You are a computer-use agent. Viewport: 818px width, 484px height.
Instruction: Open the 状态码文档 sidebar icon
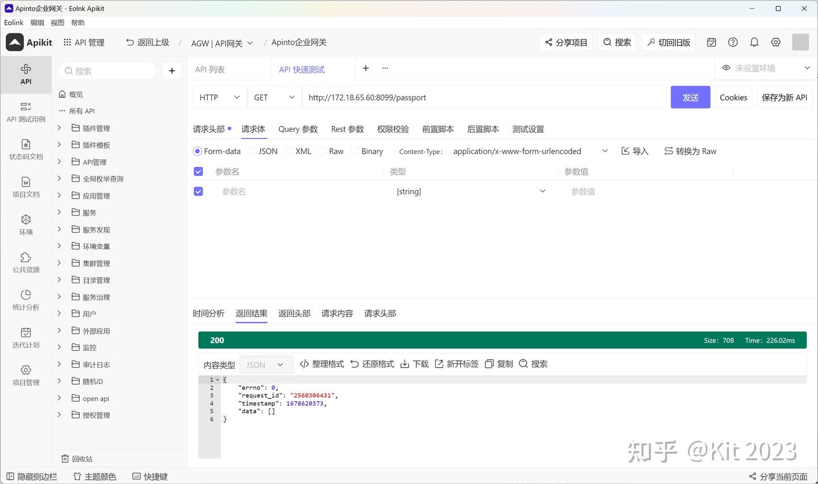pyautogui.click(x=26, y=150)
